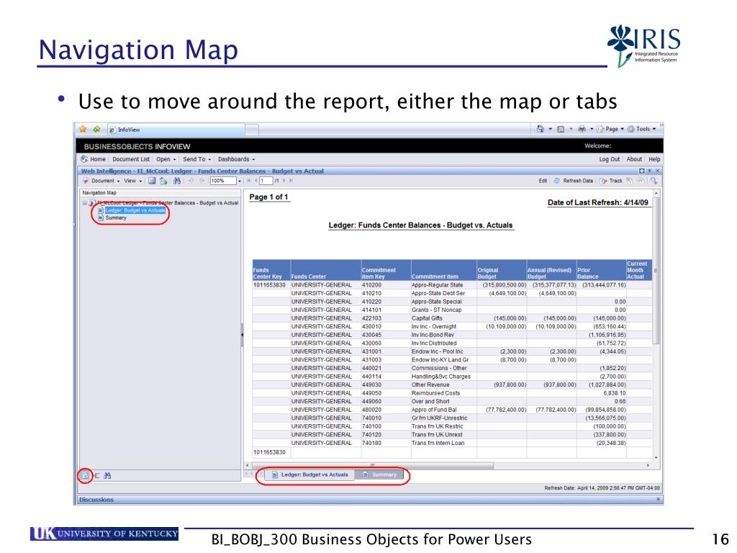Go to first page arrow

(x=248, y=181)
